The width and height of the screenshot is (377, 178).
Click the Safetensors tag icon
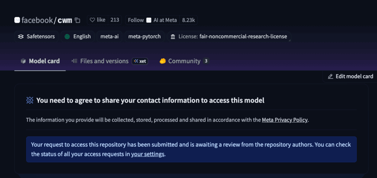(21, 36)
